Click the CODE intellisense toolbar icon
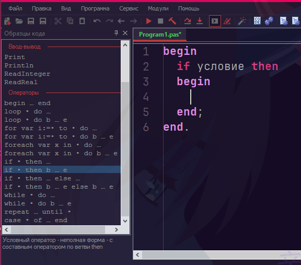Viewport: 301px width, 265px height. (257, 21)
